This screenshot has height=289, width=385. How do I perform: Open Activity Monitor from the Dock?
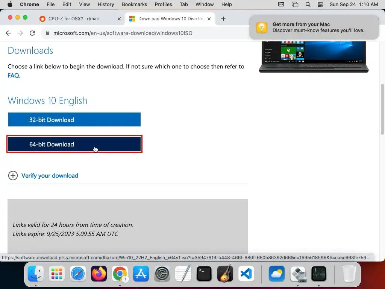pyautogui.click(x=319, y=274)
